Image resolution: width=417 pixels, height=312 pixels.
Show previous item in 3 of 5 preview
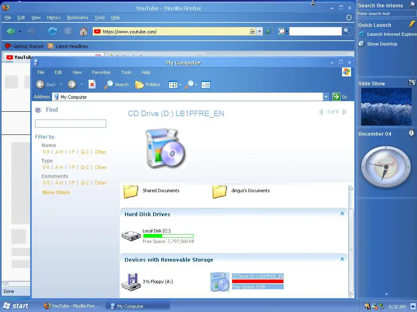tap(321, 112)
